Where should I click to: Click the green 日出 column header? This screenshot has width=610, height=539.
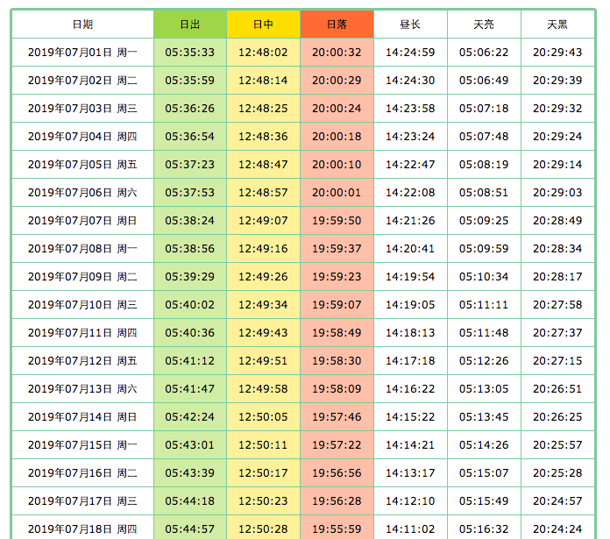190,25
